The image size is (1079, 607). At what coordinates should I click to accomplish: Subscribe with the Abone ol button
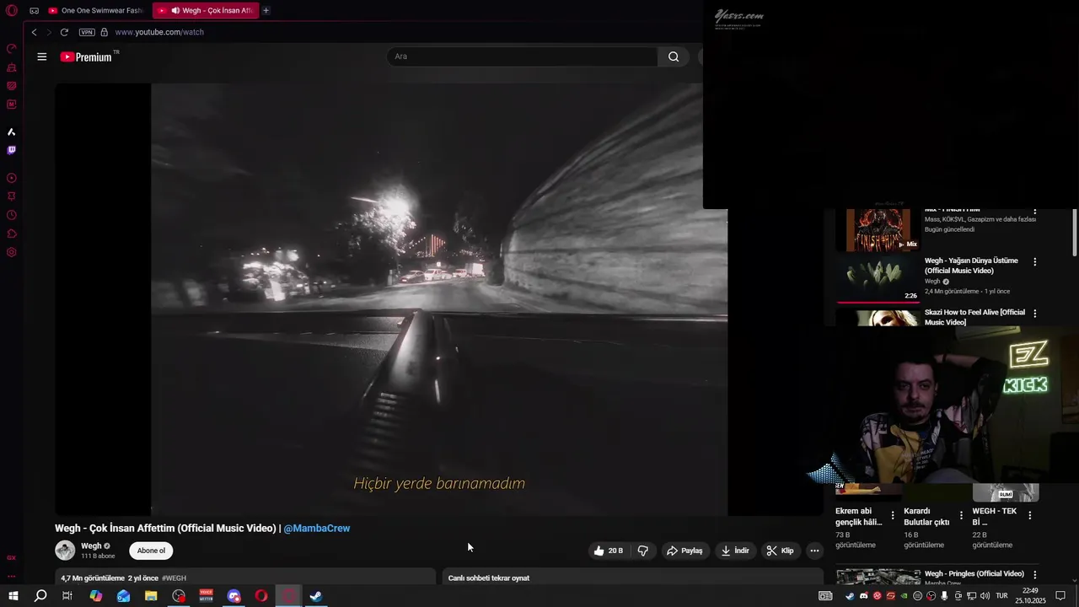(151, 551)
